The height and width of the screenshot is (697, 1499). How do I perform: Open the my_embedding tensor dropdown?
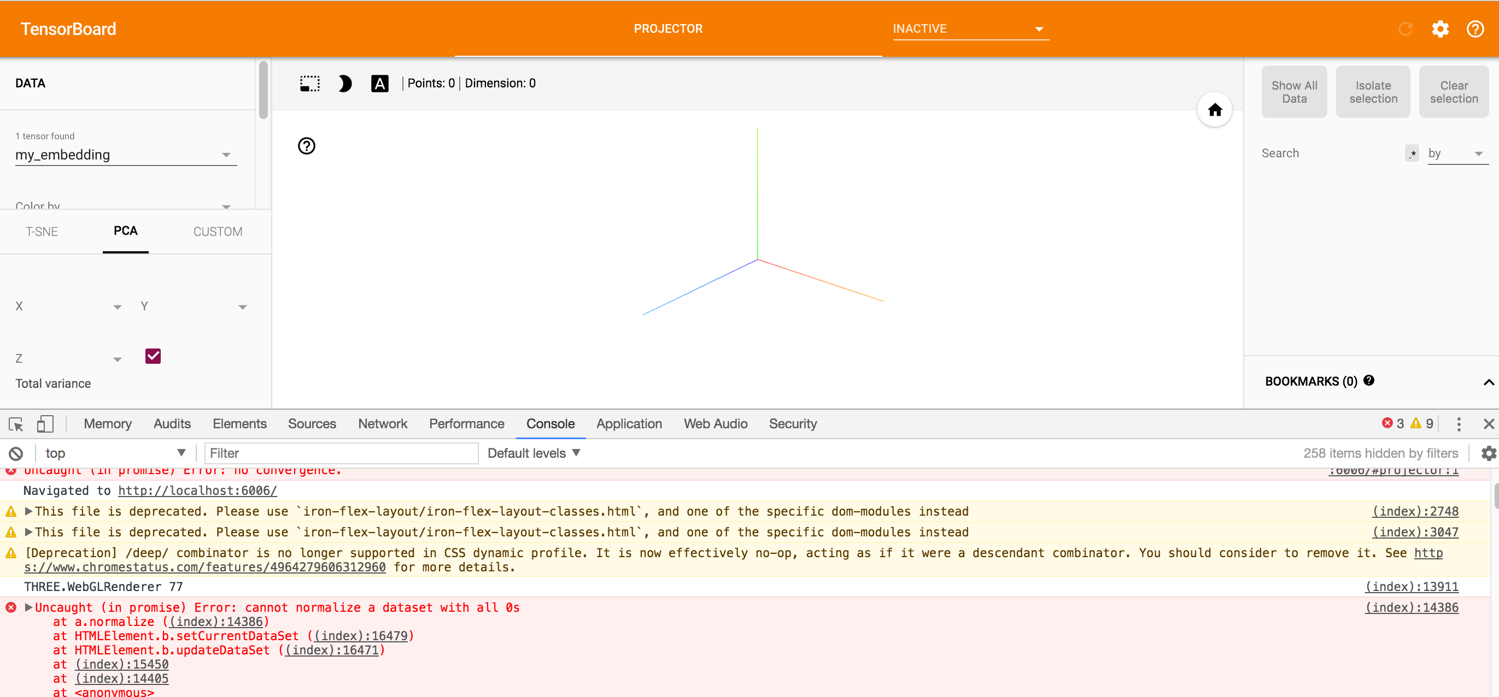tap(126, 155)
